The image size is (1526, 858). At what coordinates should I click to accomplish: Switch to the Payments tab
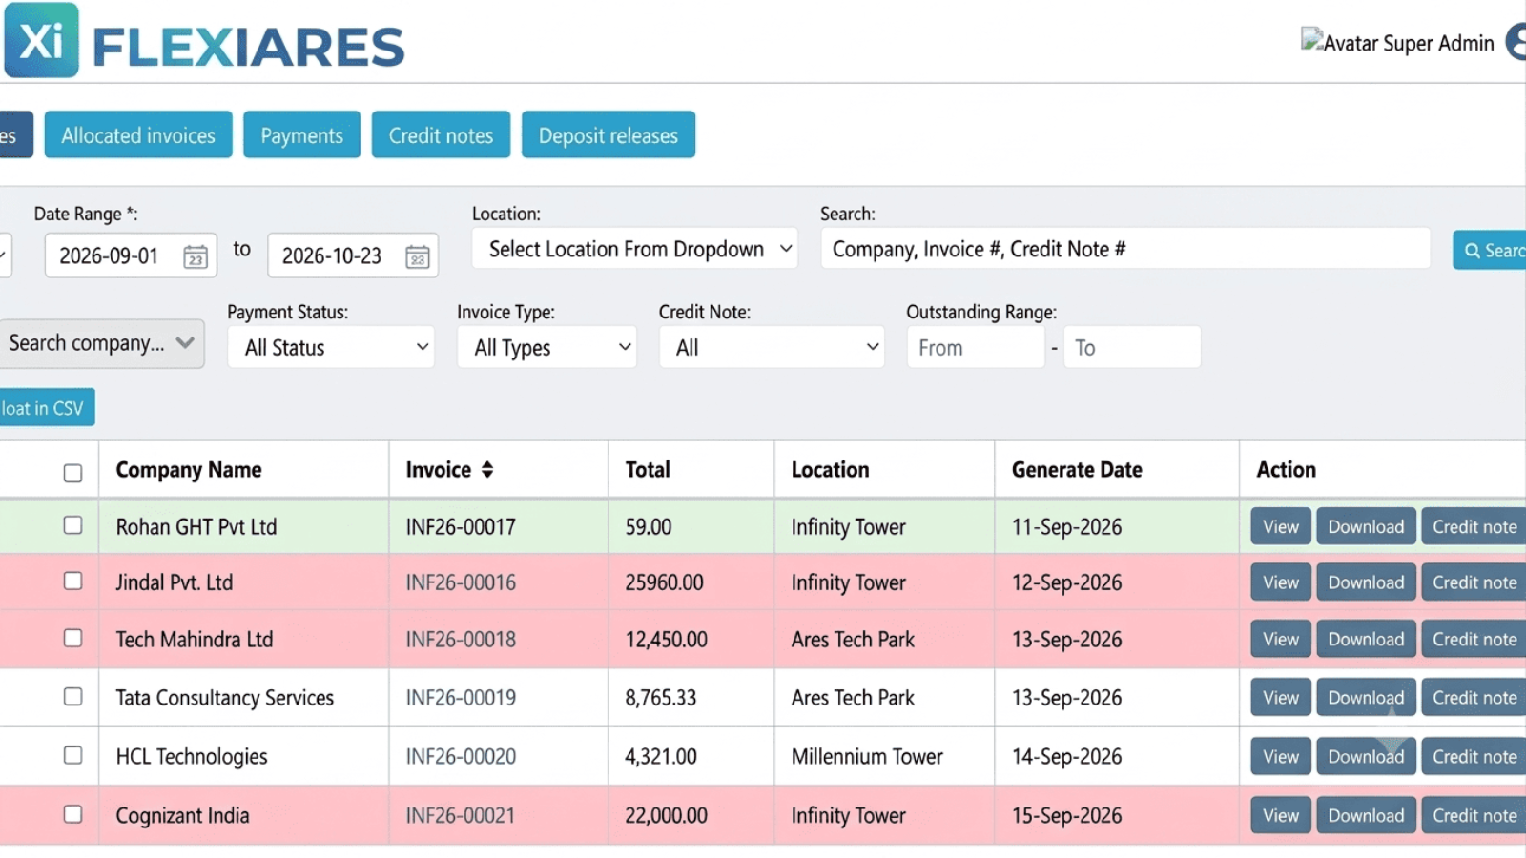(x=301, y=134)
